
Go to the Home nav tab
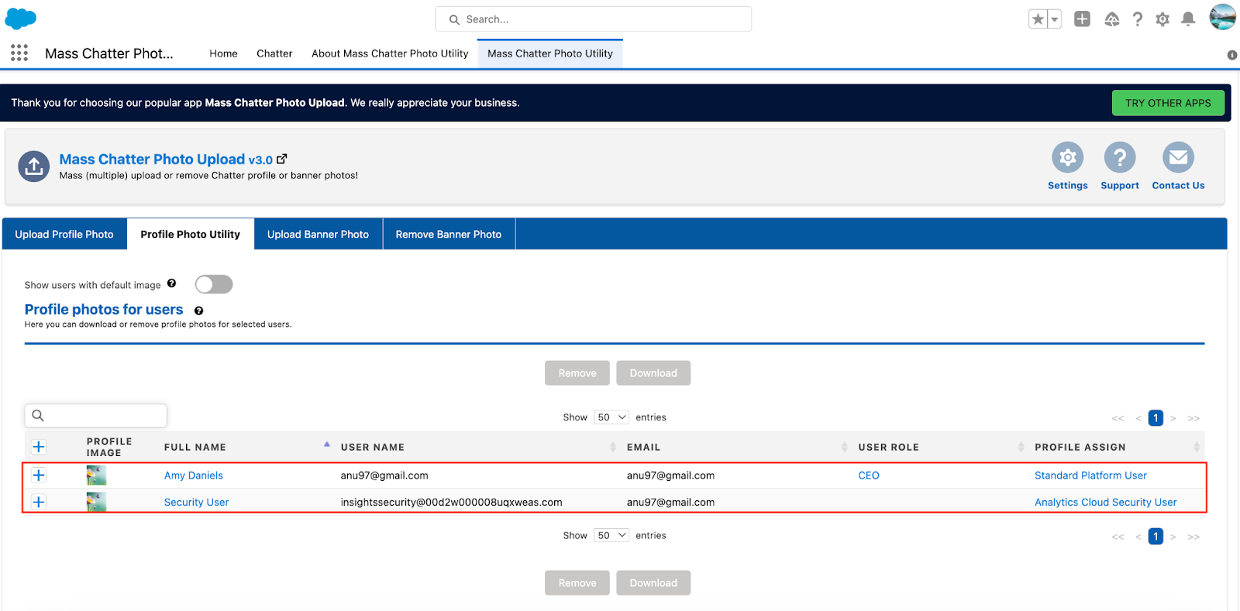(x=223, y=53)
